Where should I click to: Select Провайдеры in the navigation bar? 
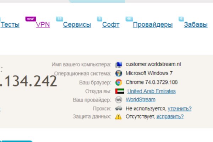[153, 24]
